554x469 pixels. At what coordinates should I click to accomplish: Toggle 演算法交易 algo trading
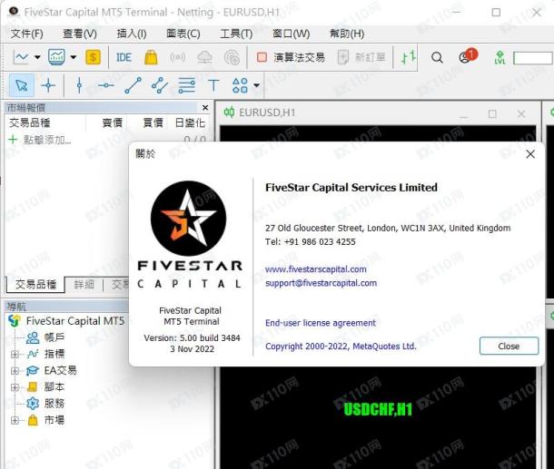[291, 57]
